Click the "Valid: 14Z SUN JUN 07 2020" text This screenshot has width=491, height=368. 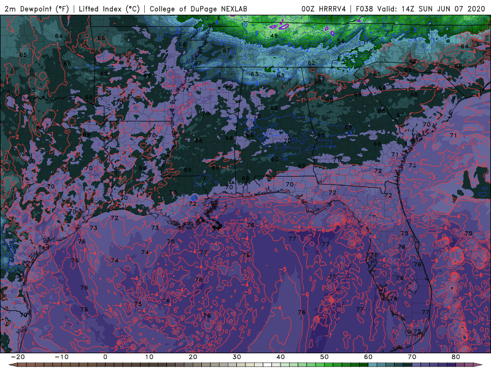tap(431, 9)
